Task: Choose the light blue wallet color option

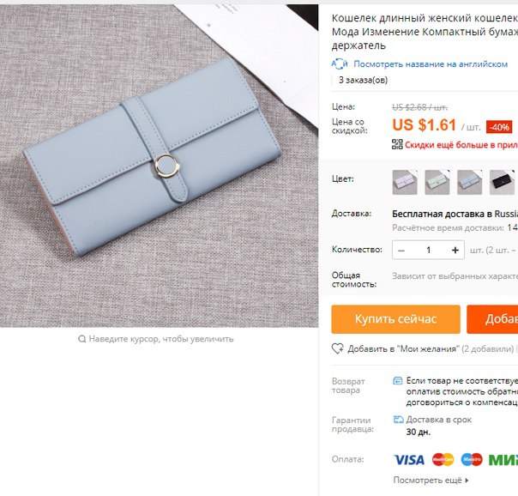Action: click(x=469, y=183)
